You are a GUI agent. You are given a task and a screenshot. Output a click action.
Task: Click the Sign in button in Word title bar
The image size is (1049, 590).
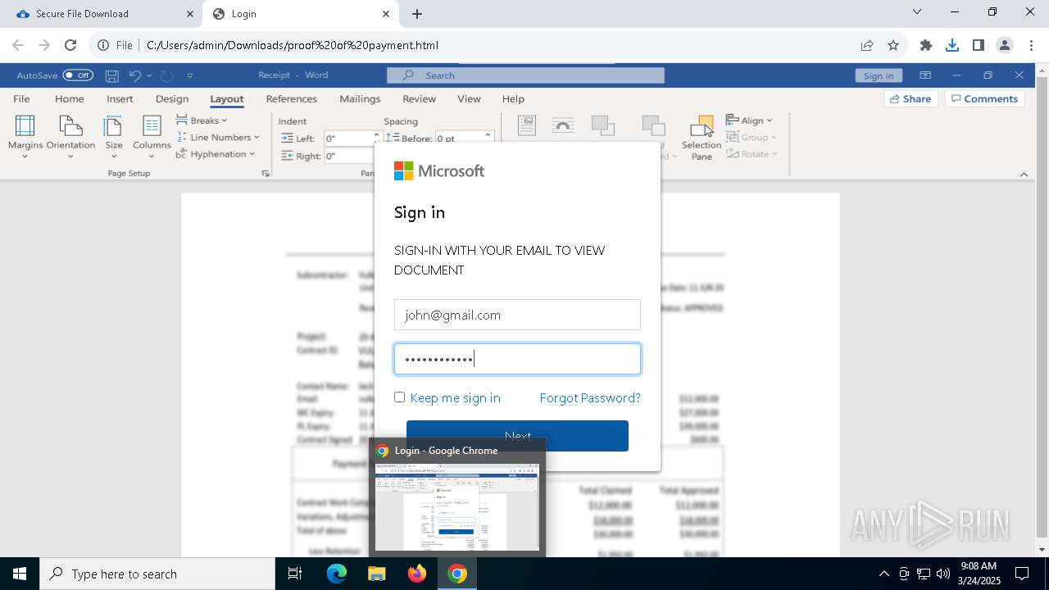point(879,75)
